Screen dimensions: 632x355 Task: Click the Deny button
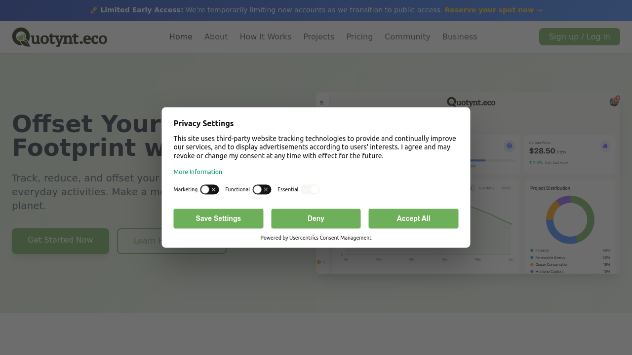(x=316, y=218)
